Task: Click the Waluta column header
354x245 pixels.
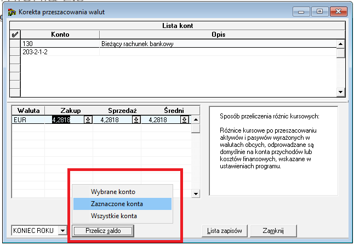Action: [x=28, y=111]
